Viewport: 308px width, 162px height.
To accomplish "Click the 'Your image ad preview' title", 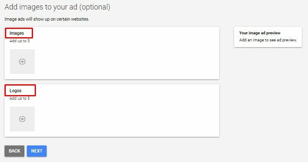I will pos(260,33).
